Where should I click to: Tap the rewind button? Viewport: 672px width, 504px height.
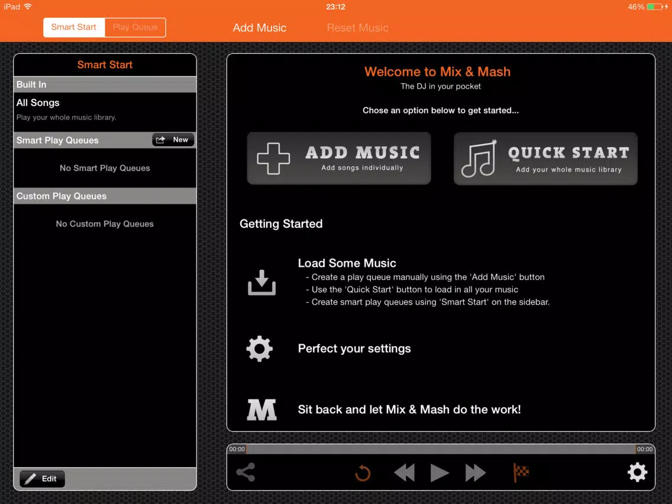click(x=405, y=473)
